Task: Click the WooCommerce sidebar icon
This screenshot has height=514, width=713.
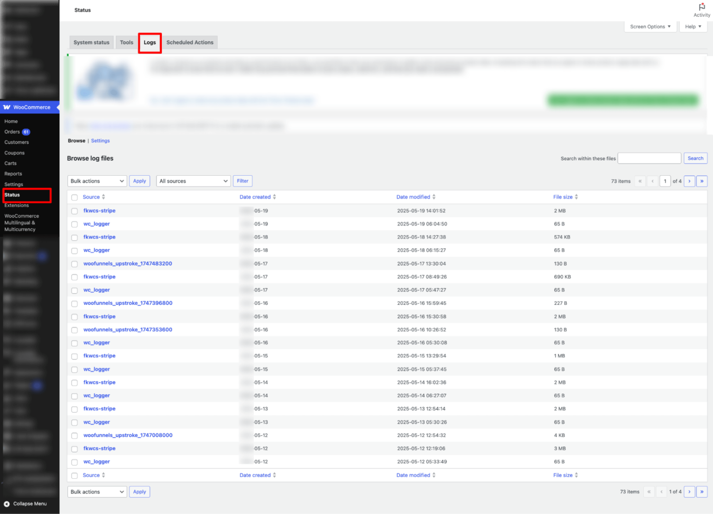Action: (x=6, y=107)
